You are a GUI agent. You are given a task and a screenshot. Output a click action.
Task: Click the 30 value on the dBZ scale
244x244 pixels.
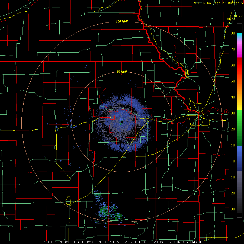click(x=233, y=113)
